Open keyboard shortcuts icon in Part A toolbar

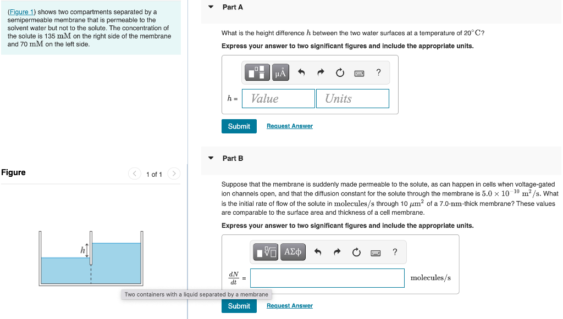coord(358,72)
